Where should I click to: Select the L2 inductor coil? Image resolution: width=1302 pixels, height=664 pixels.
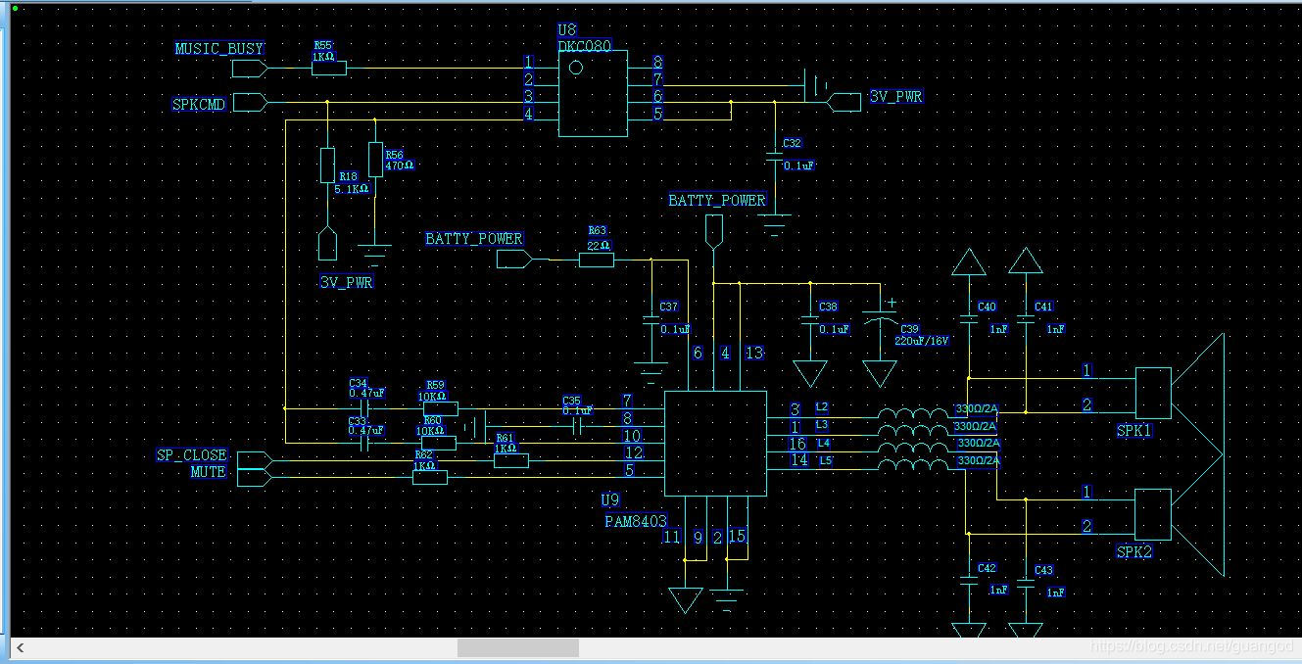point(913,413)
